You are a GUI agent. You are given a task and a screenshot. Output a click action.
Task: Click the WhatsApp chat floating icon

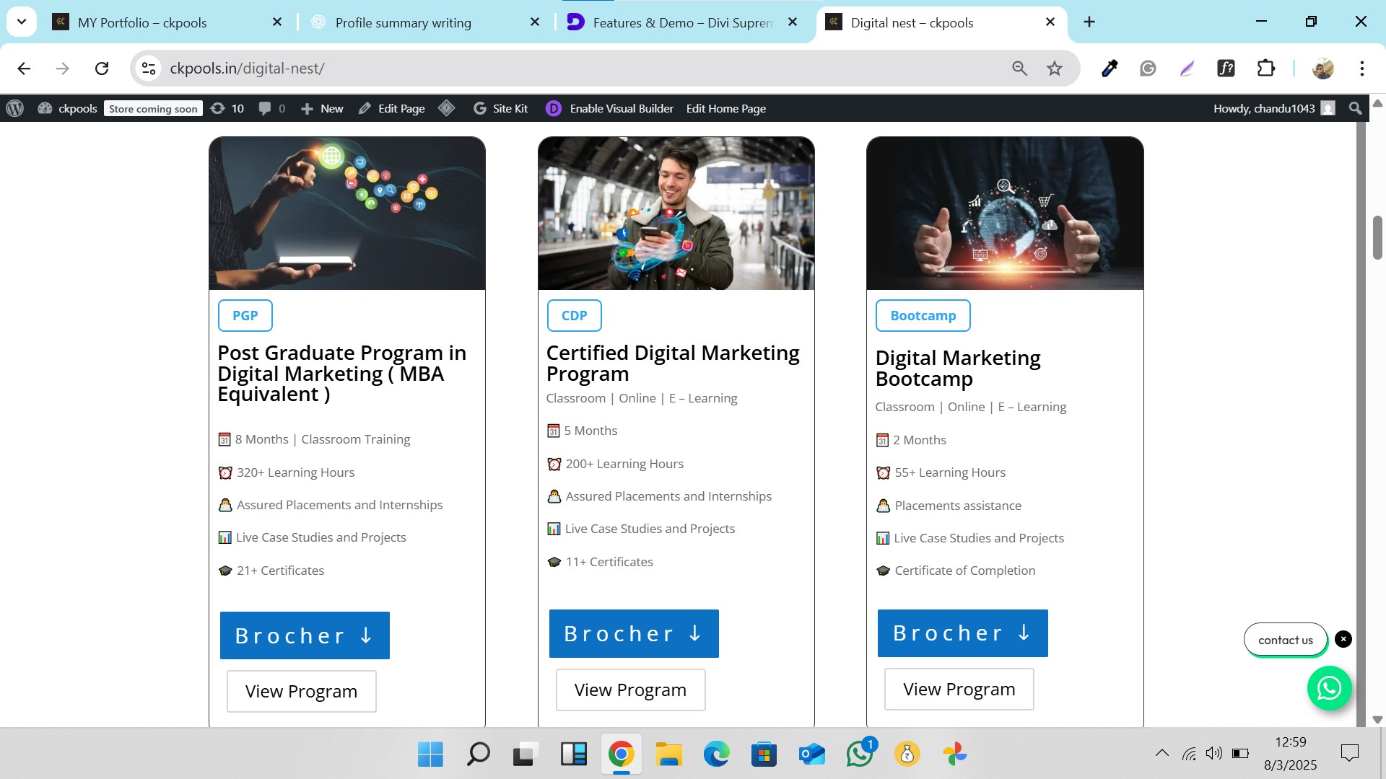click(1329, 688)
